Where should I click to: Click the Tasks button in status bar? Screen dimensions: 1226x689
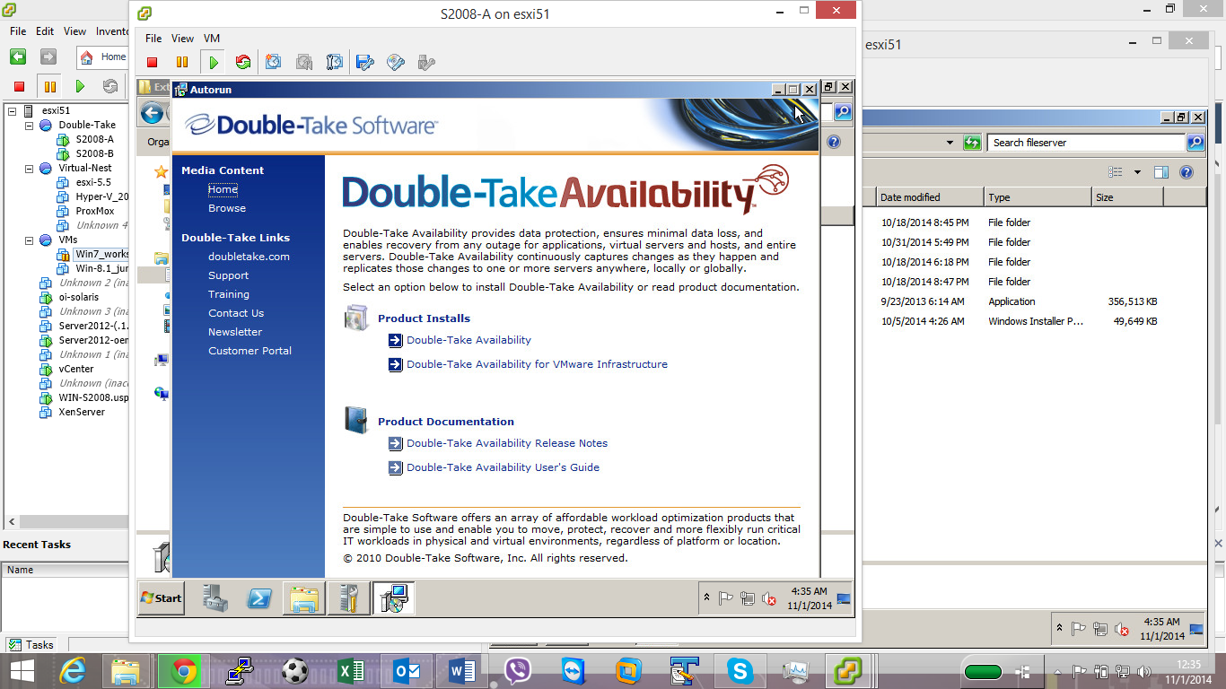pos(31,644)
